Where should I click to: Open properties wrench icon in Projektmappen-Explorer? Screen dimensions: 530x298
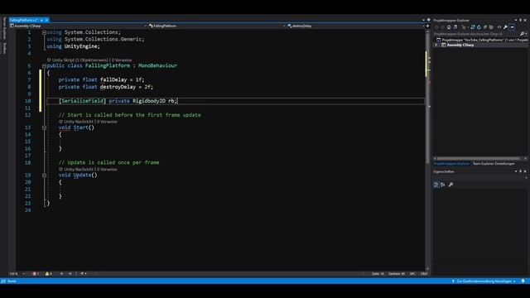[505, 27]
